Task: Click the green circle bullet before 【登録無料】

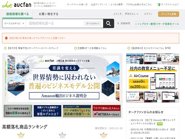Action: (x=129, y=48)
